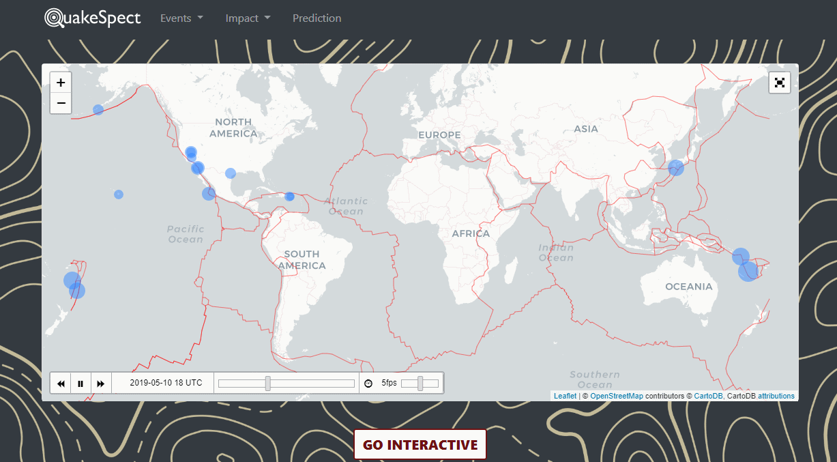837x462 pixels.
Task: Pause the earthquake animation
Action: click(80, 384)
